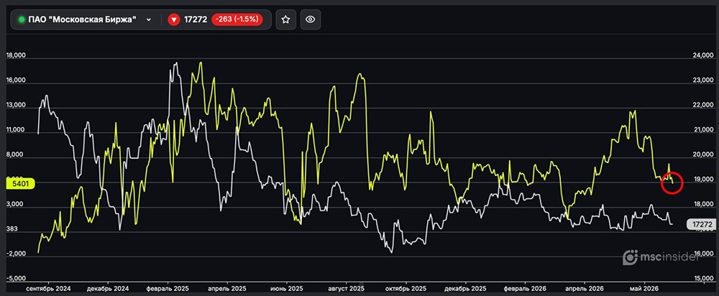The height and width of the screenshot is (296, 719).
Task: Click the 18,000 right axis label
Action: coord(702,204)
